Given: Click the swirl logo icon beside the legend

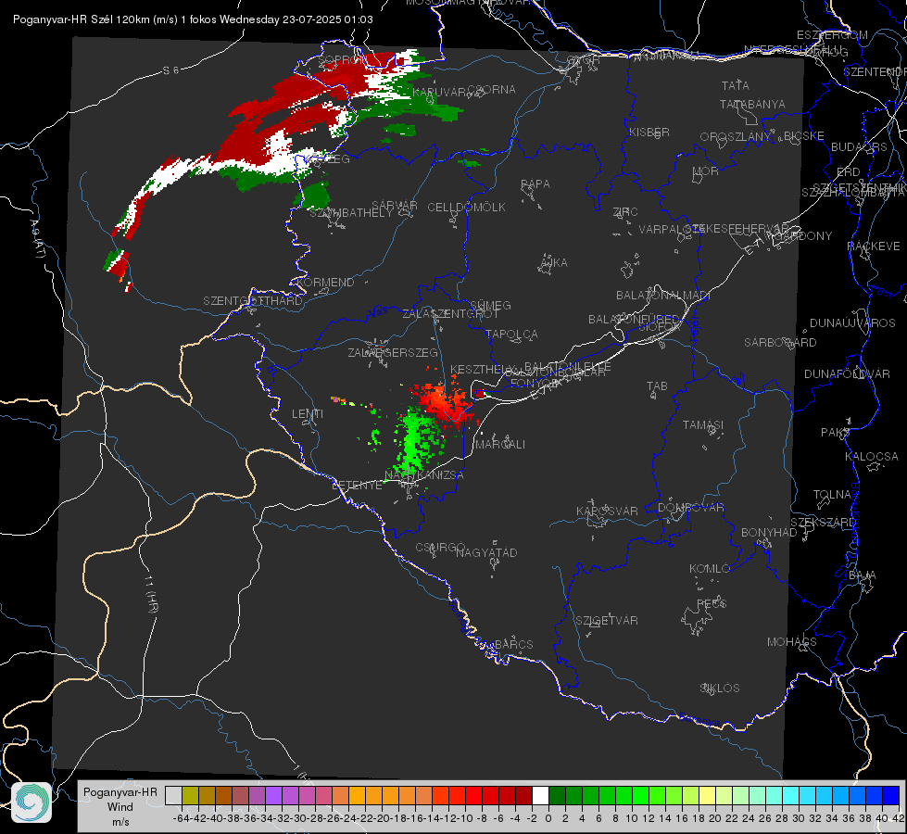Looking at the screenshot, I should (x=31, y=802).
